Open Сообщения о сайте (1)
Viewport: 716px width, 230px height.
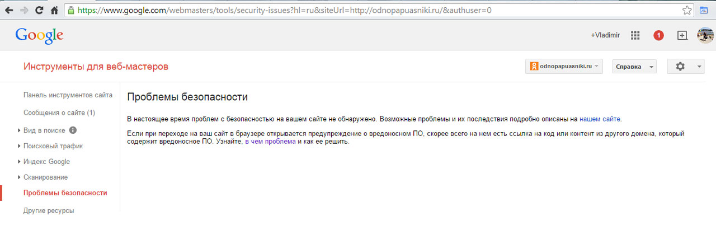[59, 112]
